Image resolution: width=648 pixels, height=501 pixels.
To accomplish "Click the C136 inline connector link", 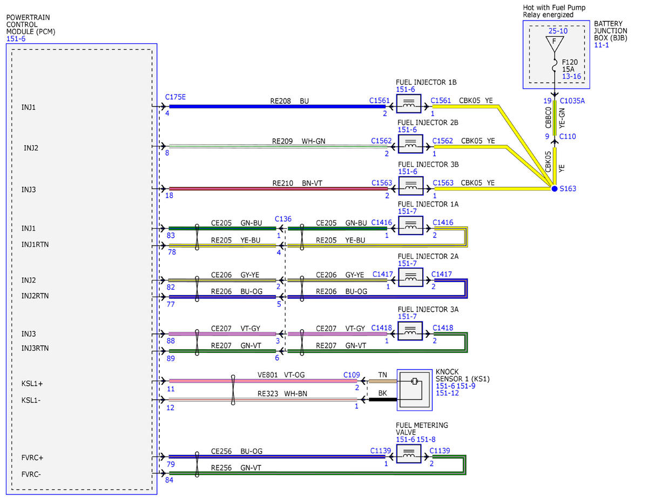I will (283, 219).
